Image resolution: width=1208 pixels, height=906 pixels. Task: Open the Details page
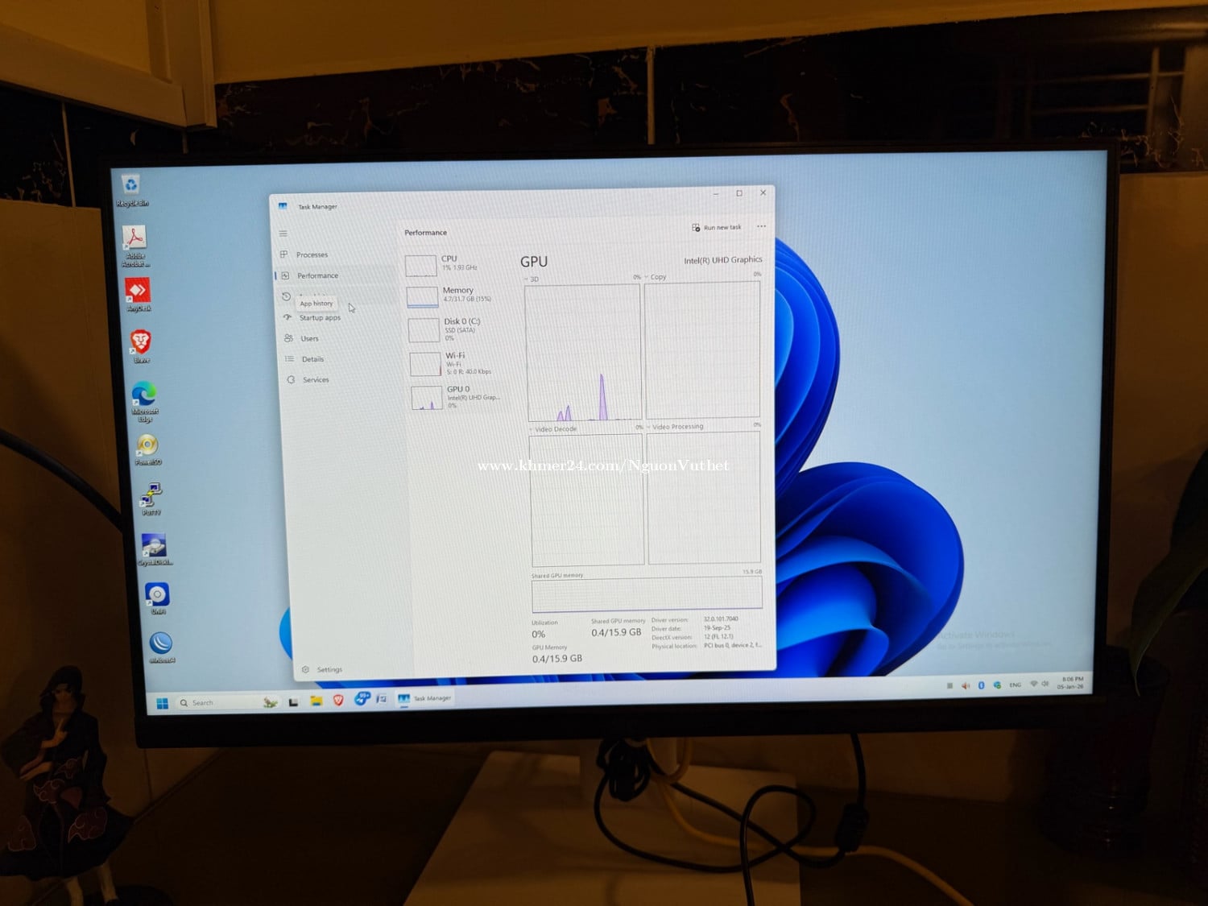[312, 359]
